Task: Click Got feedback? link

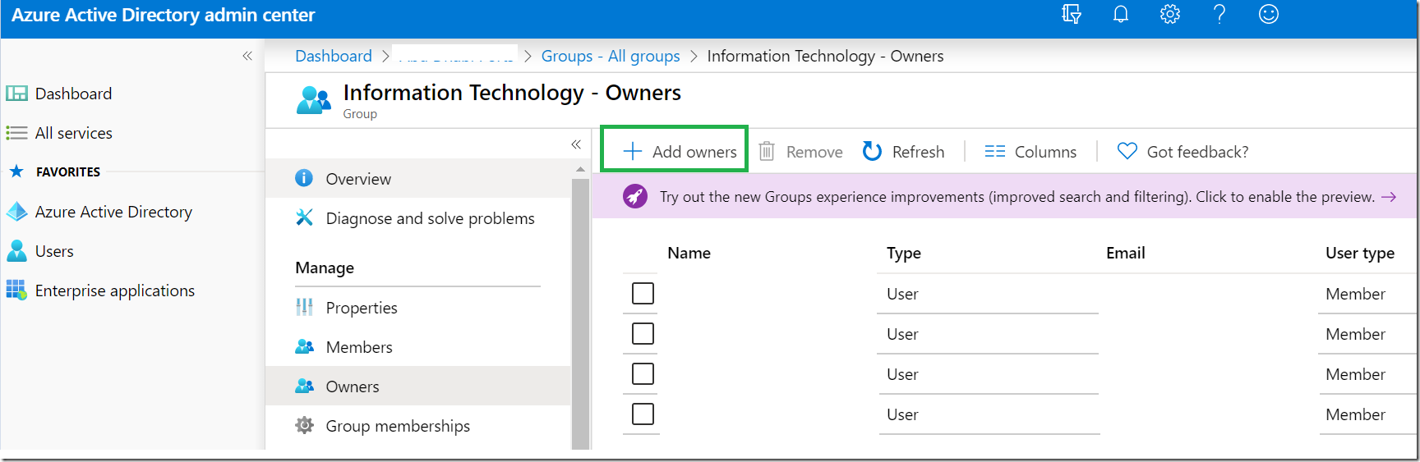Action: (x=1197, y=152)
